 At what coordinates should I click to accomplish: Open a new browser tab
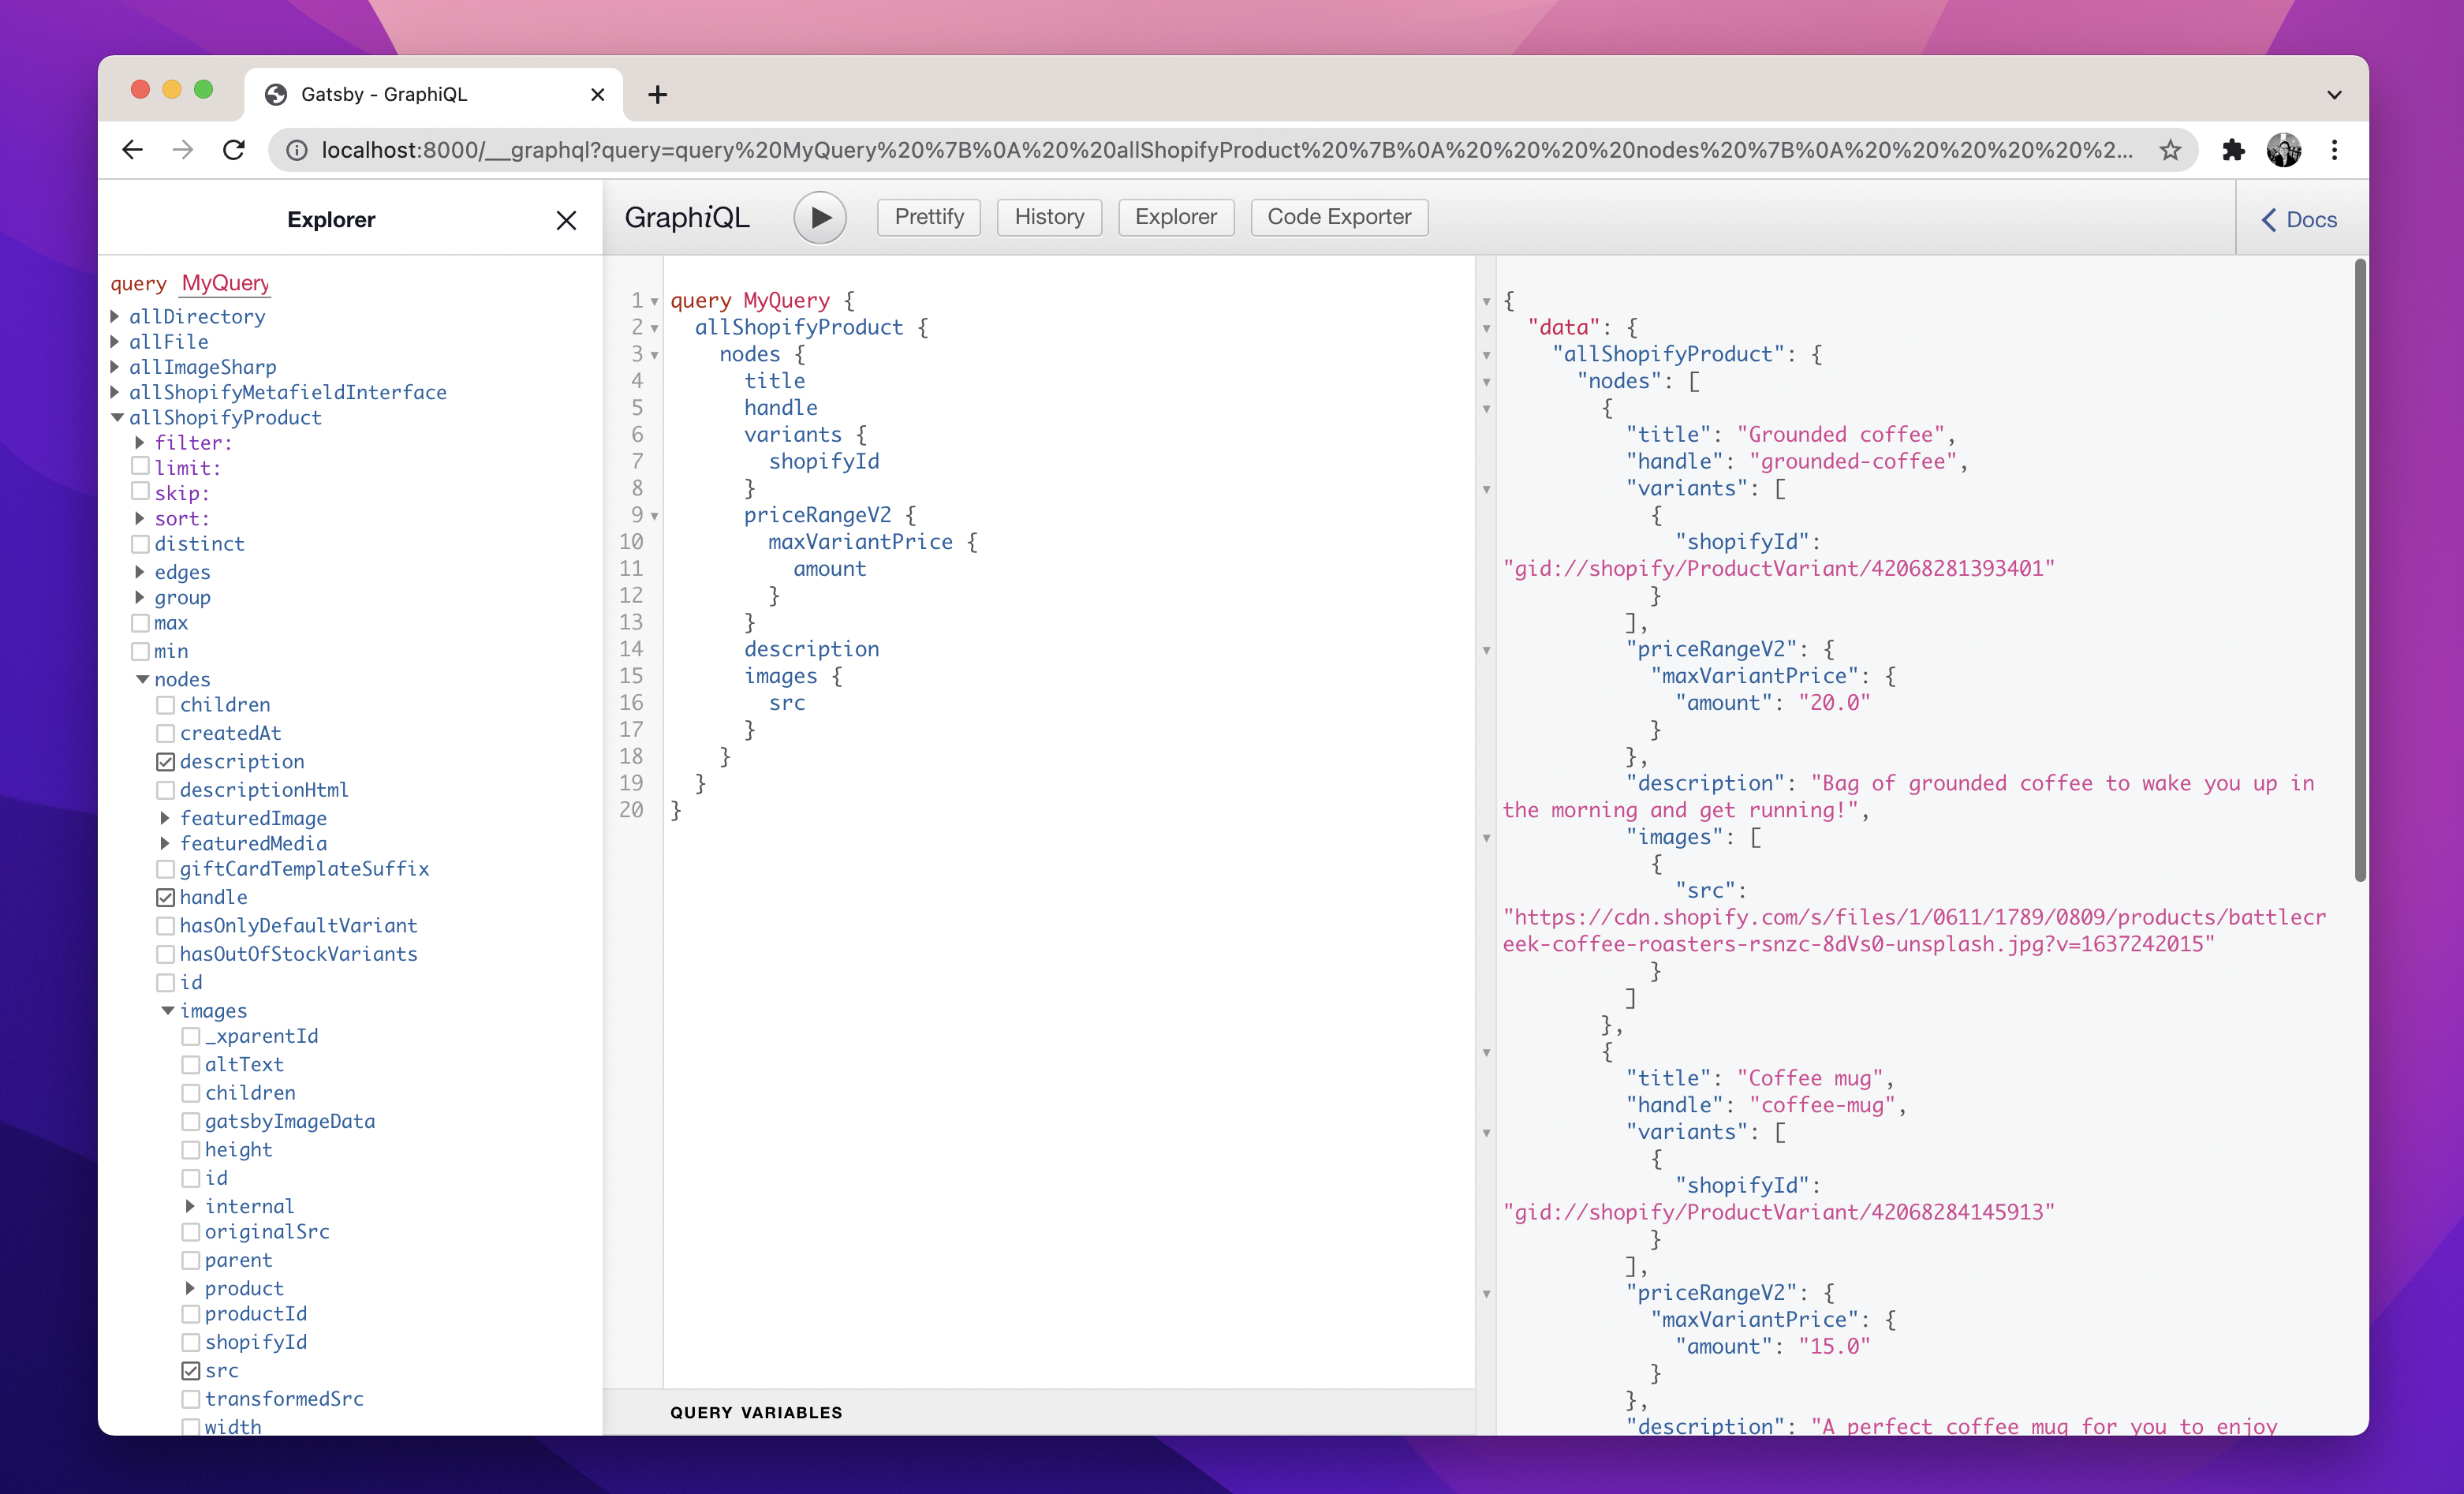657,95
